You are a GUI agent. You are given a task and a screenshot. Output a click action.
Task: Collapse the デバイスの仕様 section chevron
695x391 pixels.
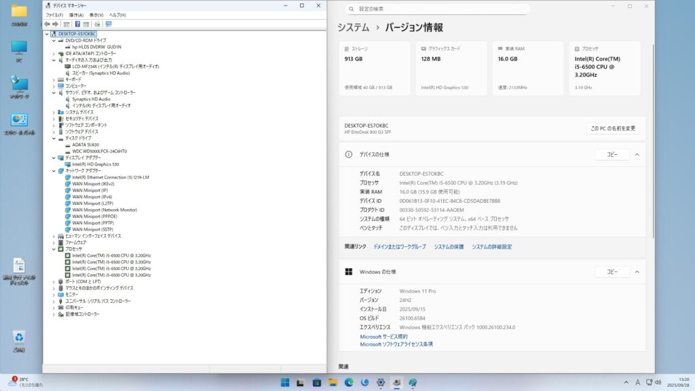pyautogui.click(x=637, y=155)
